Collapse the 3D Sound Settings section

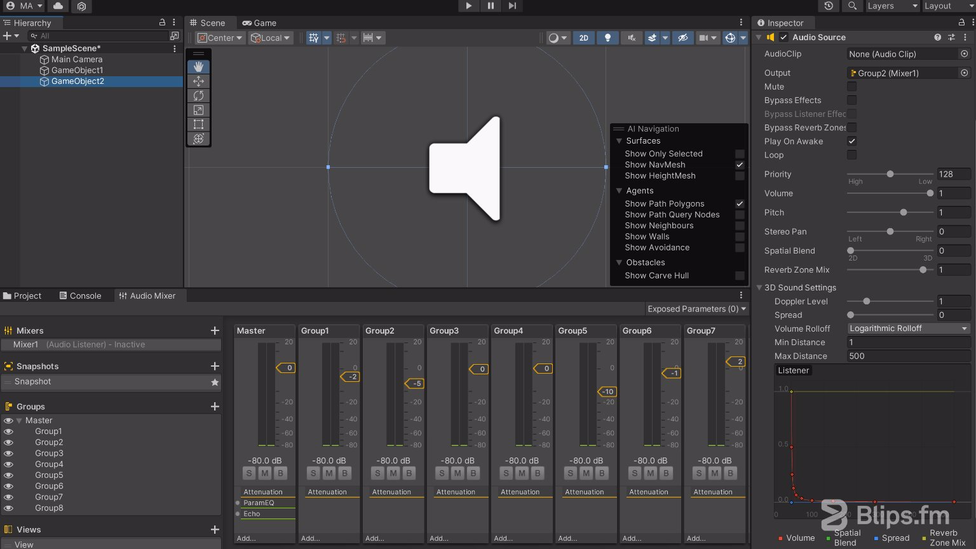[759, 288]
